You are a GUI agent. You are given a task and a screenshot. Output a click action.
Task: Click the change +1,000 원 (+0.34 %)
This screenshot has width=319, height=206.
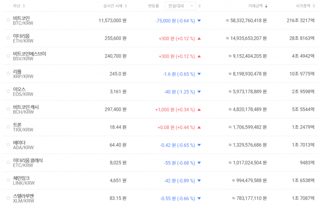pyautogui.click(x=175, y=109)
